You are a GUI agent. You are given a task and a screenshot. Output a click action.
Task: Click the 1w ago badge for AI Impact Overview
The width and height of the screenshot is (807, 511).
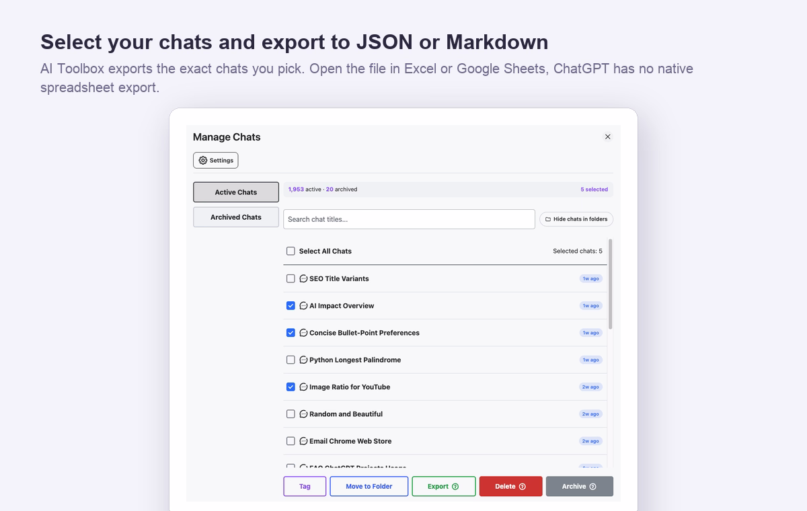point(590,305)
